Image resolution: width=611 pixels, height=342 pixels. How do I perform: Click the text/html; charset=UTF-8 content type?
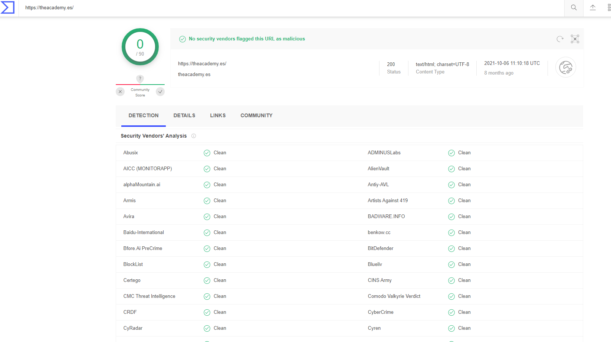(x=442, y=64)
